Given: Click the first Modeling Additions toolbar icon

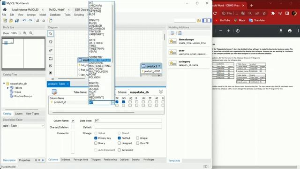Looking at the screenshot, I should (x=172, y=33).
